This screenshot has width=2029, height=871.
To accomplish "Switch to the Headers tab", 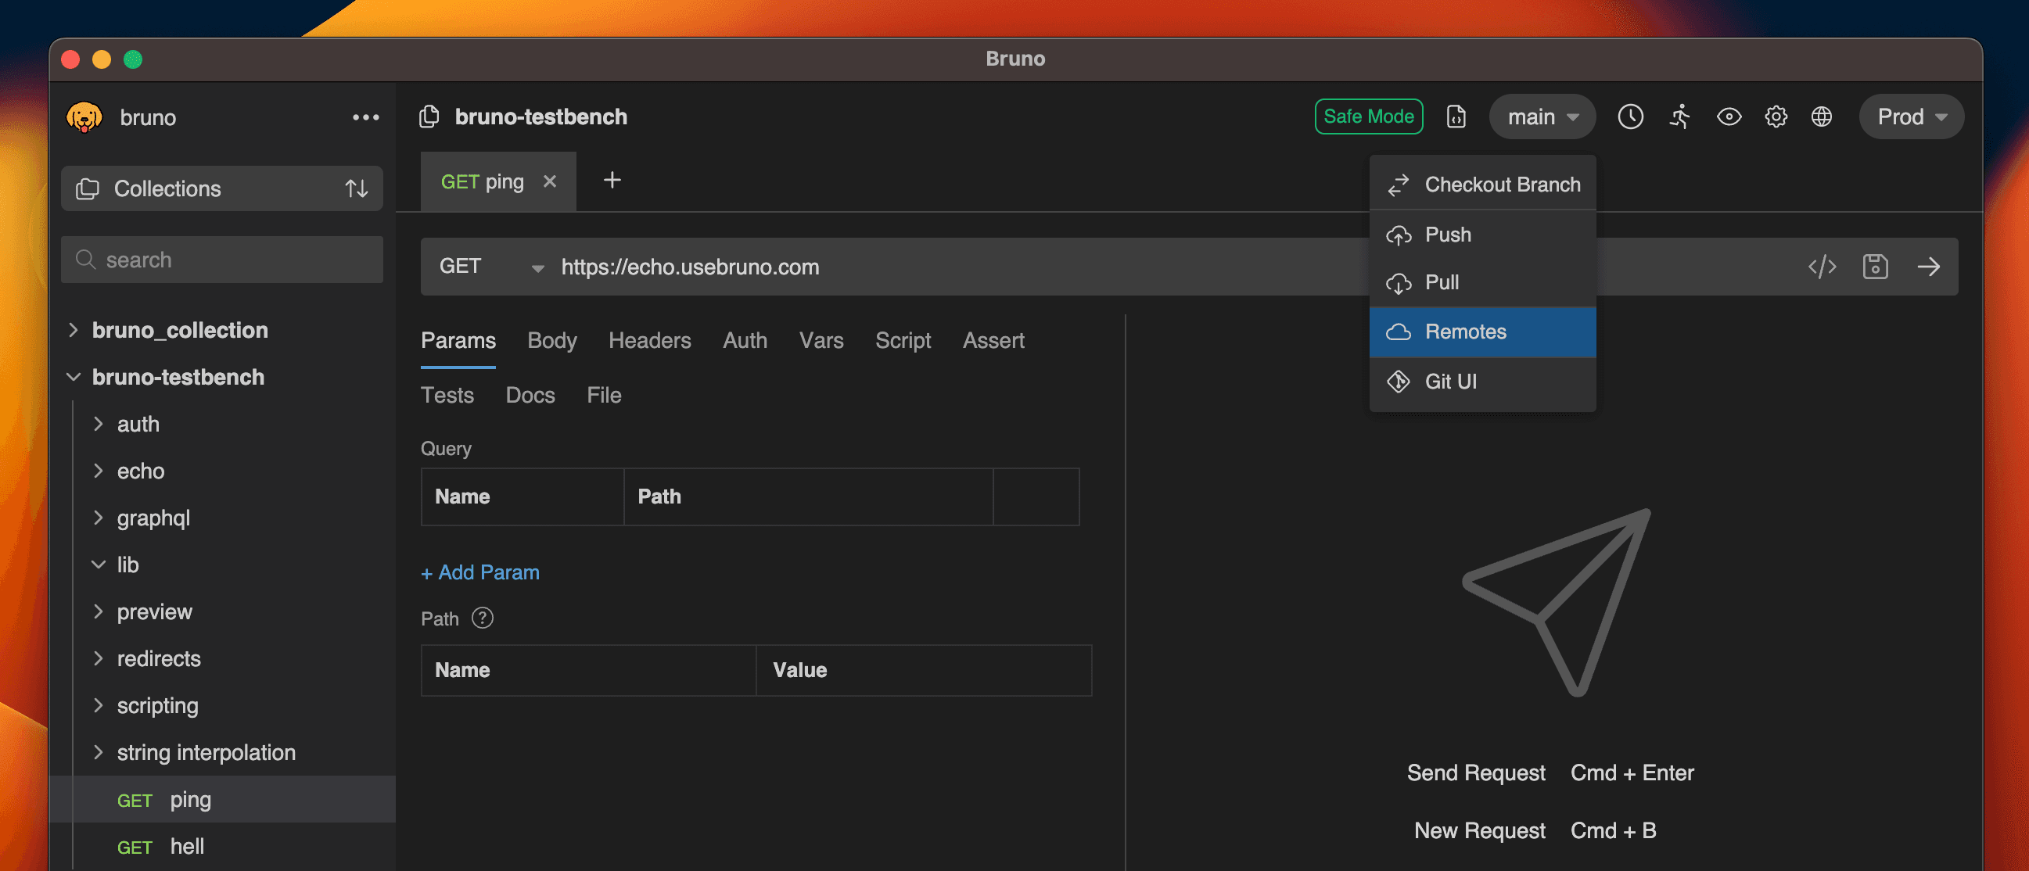I will 649,340.
